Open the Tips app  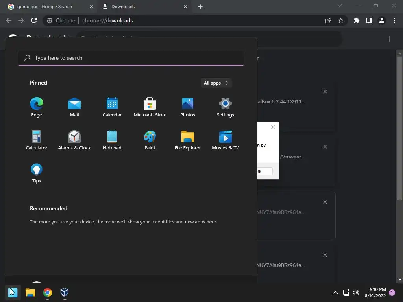(37, 173)
